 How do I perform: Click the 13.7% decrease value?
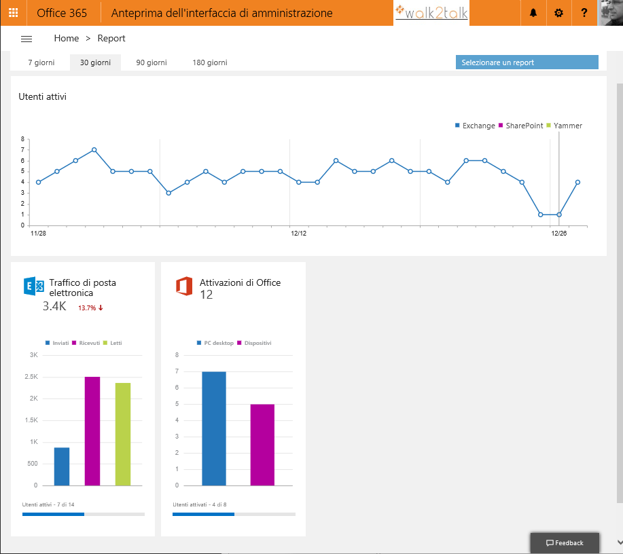point(87,308)
